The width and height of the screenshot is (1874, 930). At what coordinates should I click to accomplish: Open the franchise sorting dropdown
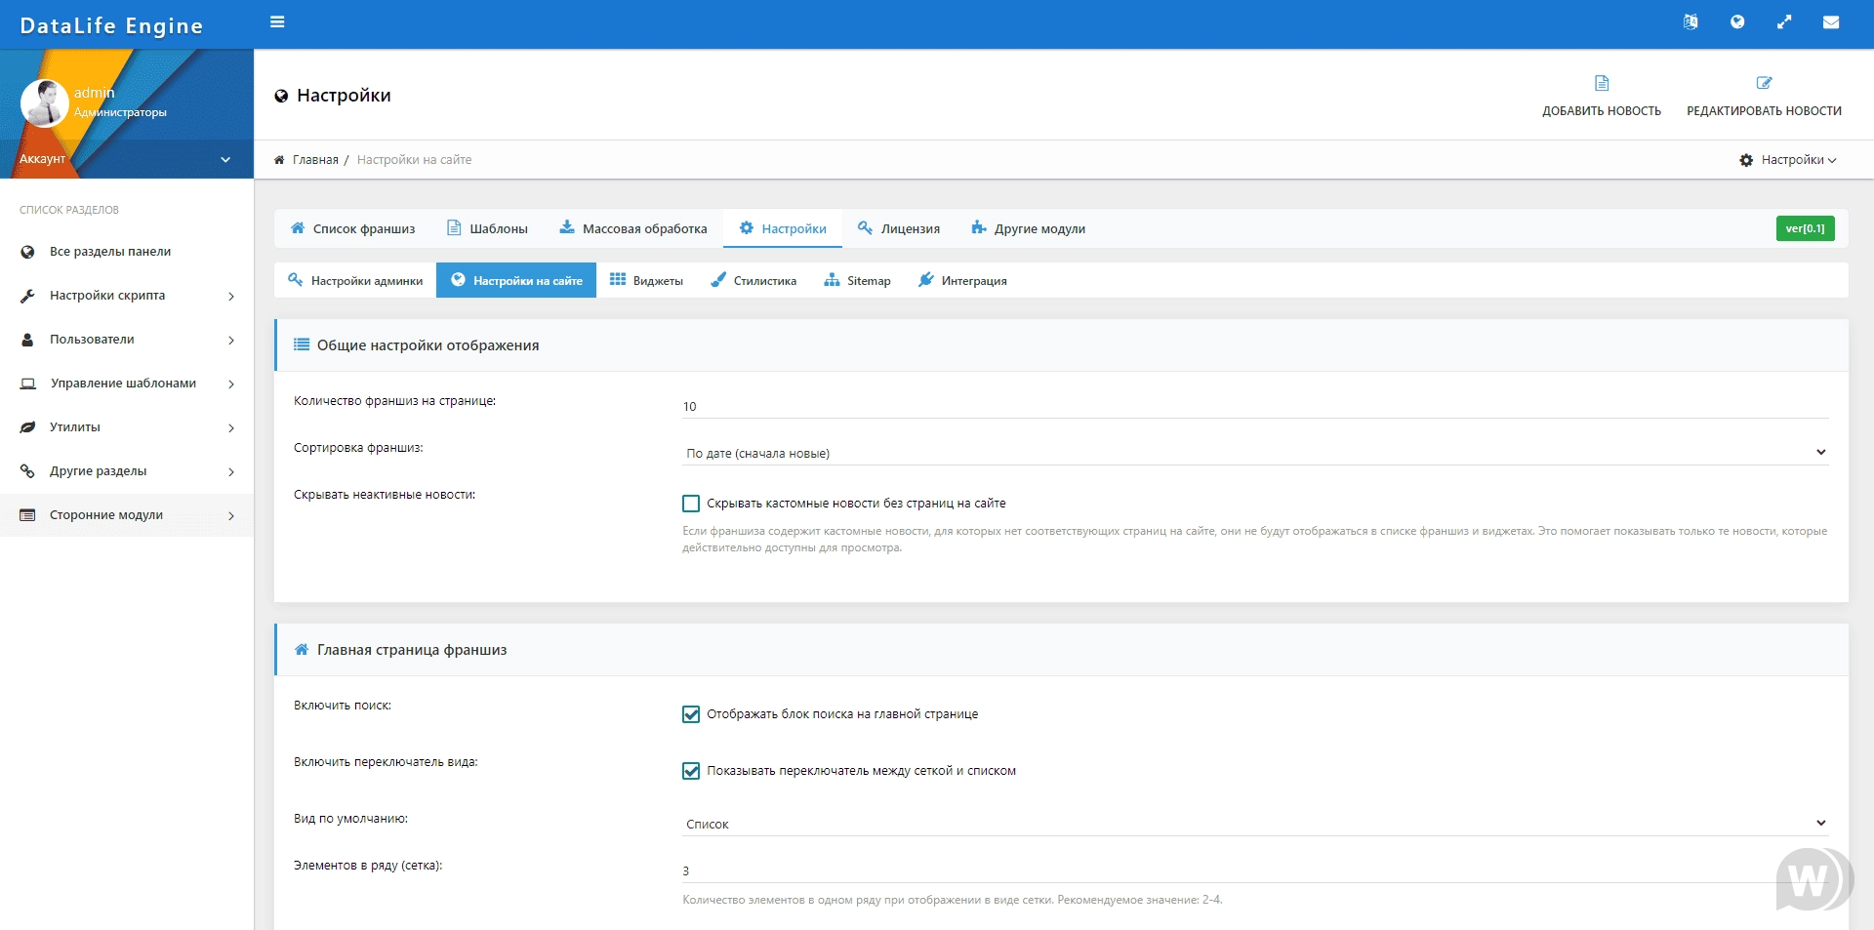1254,453
